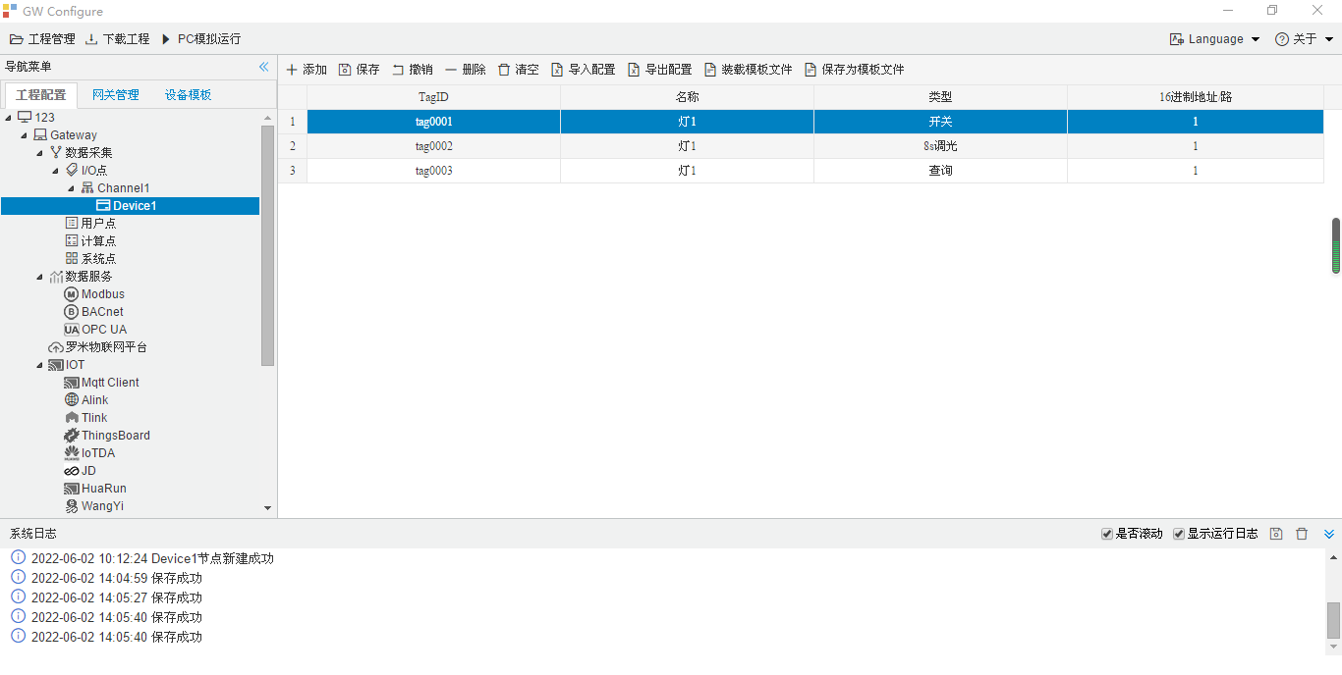Click the 8s调光 type cell
Image resolution: width=1342 pixels, height=675 pixels.
click(x=940, y=146)
